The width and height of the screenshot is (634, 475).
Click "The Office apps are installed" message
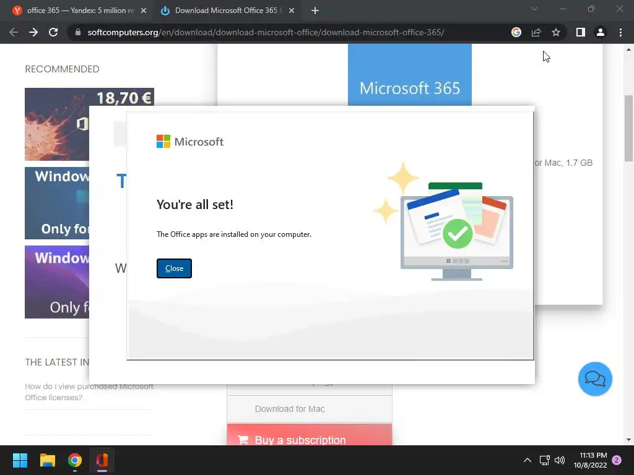point(233,234)
